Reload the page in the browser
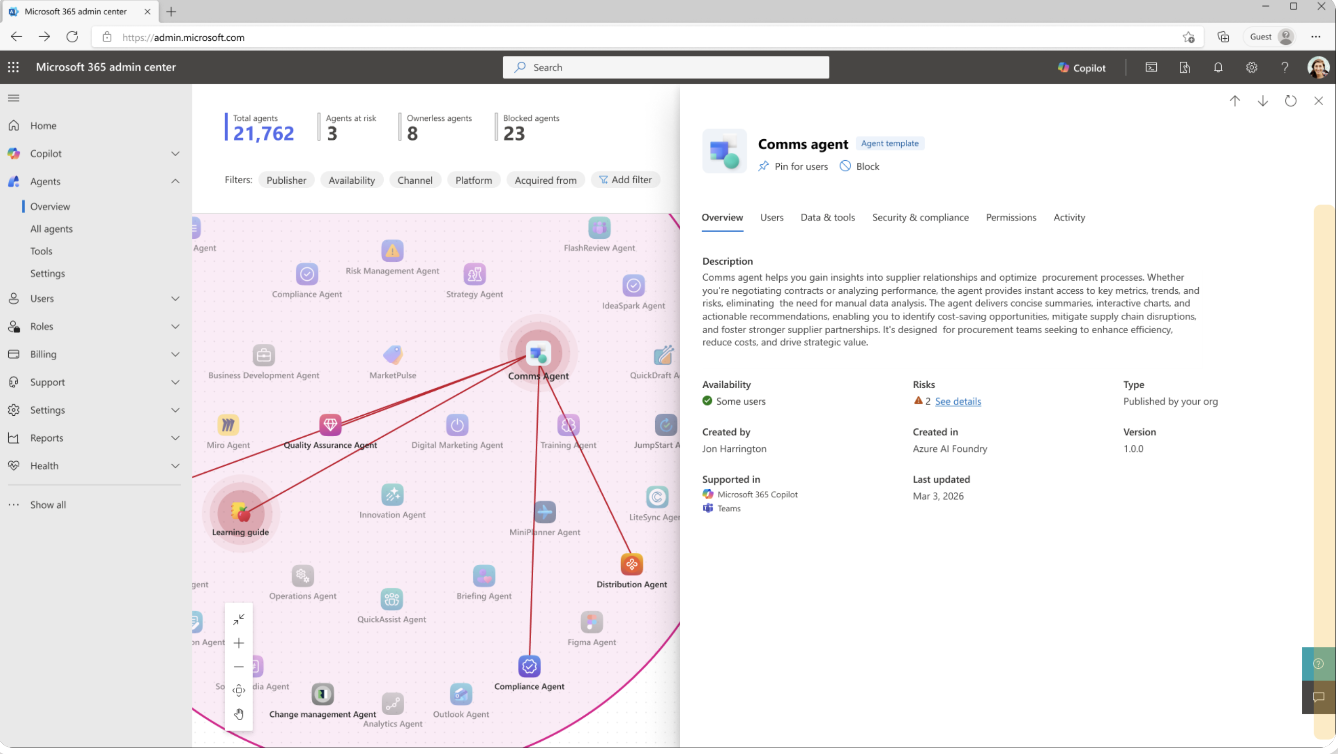The image size is (1338, 754). pos(72,37)
